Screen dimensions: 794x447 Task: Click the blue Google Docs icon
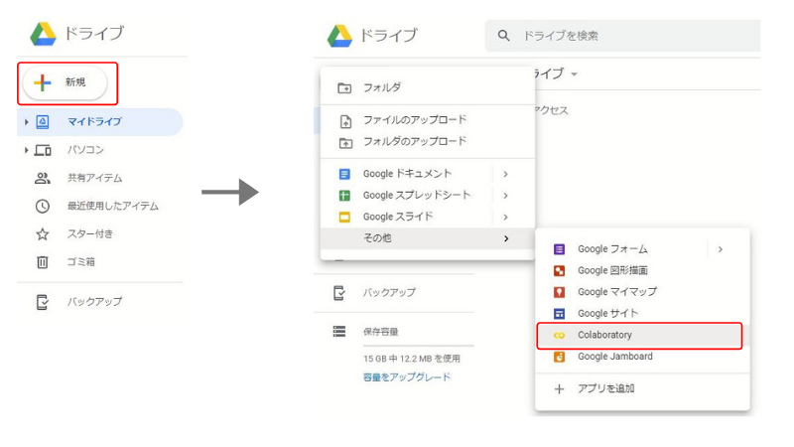(344, 175)
